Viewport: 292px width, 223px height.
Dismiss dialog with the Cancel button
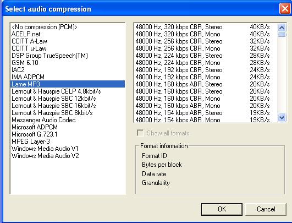(266, 209)
